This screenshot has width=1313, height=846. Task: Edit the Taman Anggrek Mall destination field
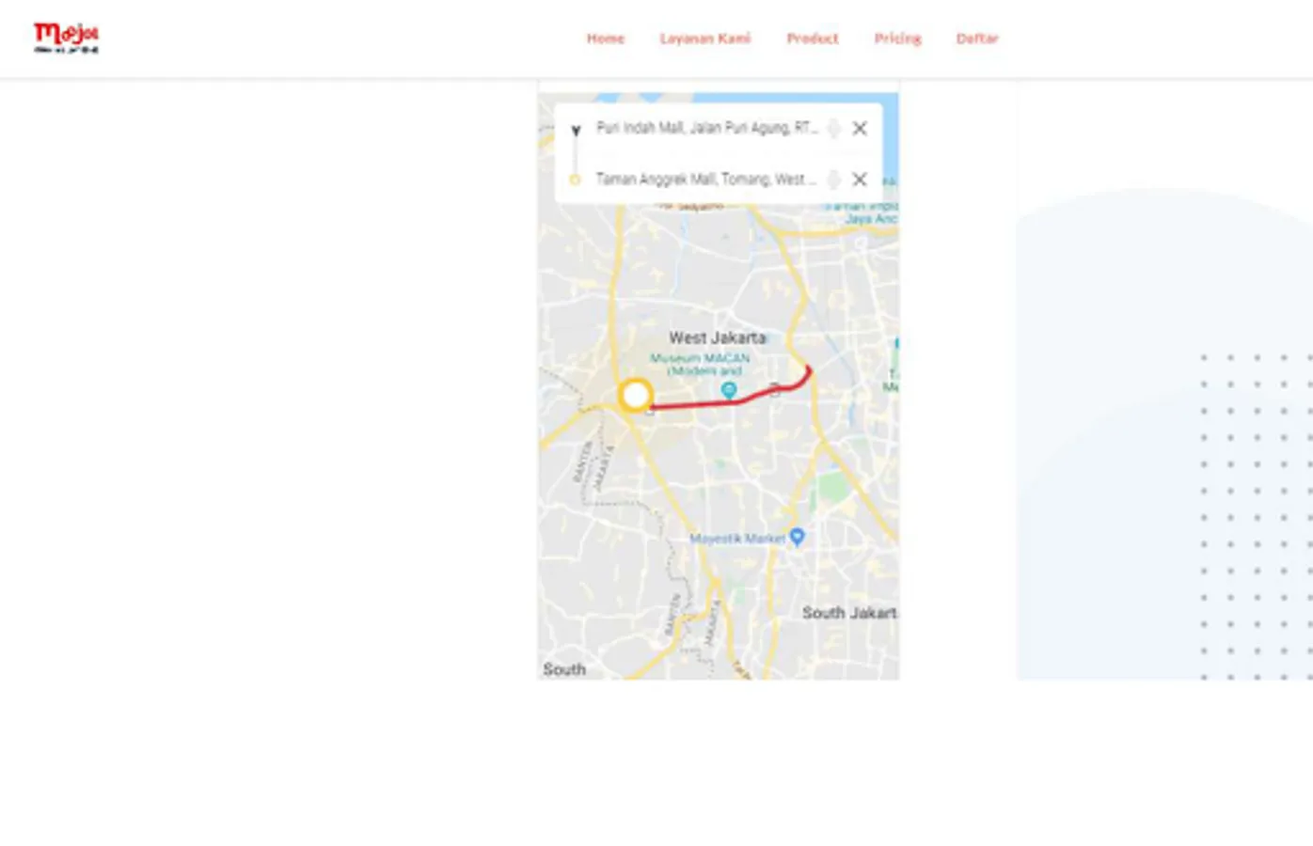706,179
